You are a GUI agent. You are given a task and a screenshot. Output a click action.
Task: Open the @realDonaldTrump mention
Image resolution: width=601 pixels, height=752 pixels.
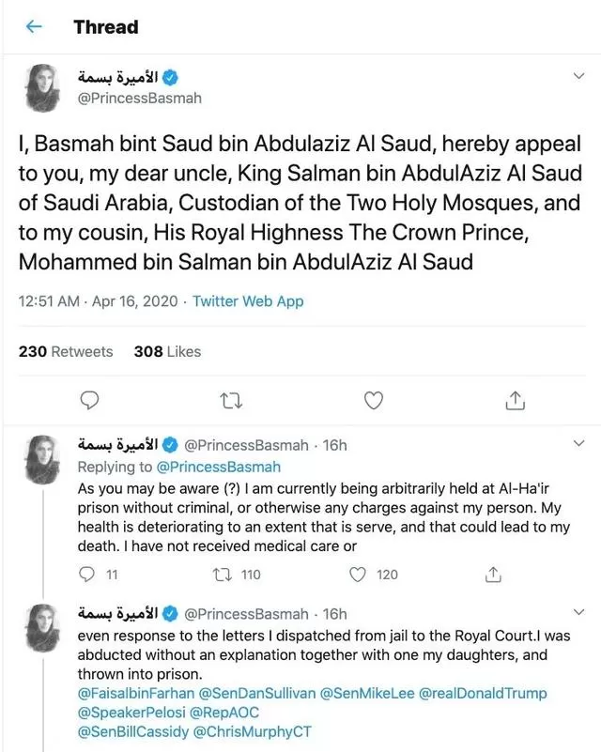pos(483,694)
